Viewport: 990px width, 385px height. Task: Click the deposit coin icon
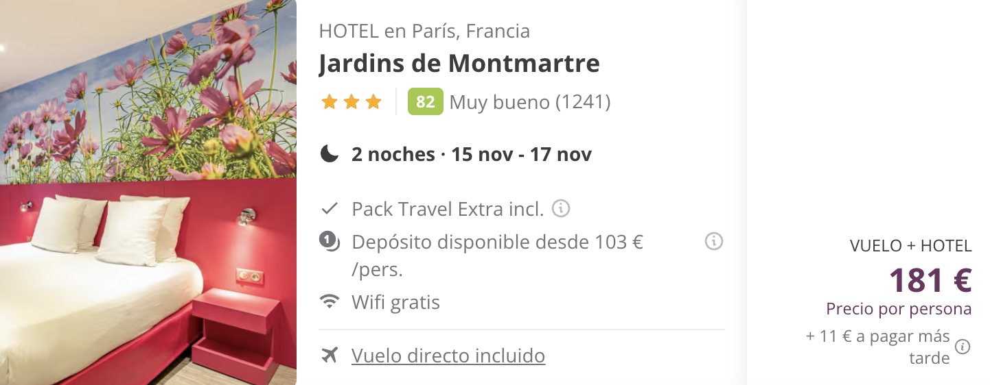click(x=330, y=242)
